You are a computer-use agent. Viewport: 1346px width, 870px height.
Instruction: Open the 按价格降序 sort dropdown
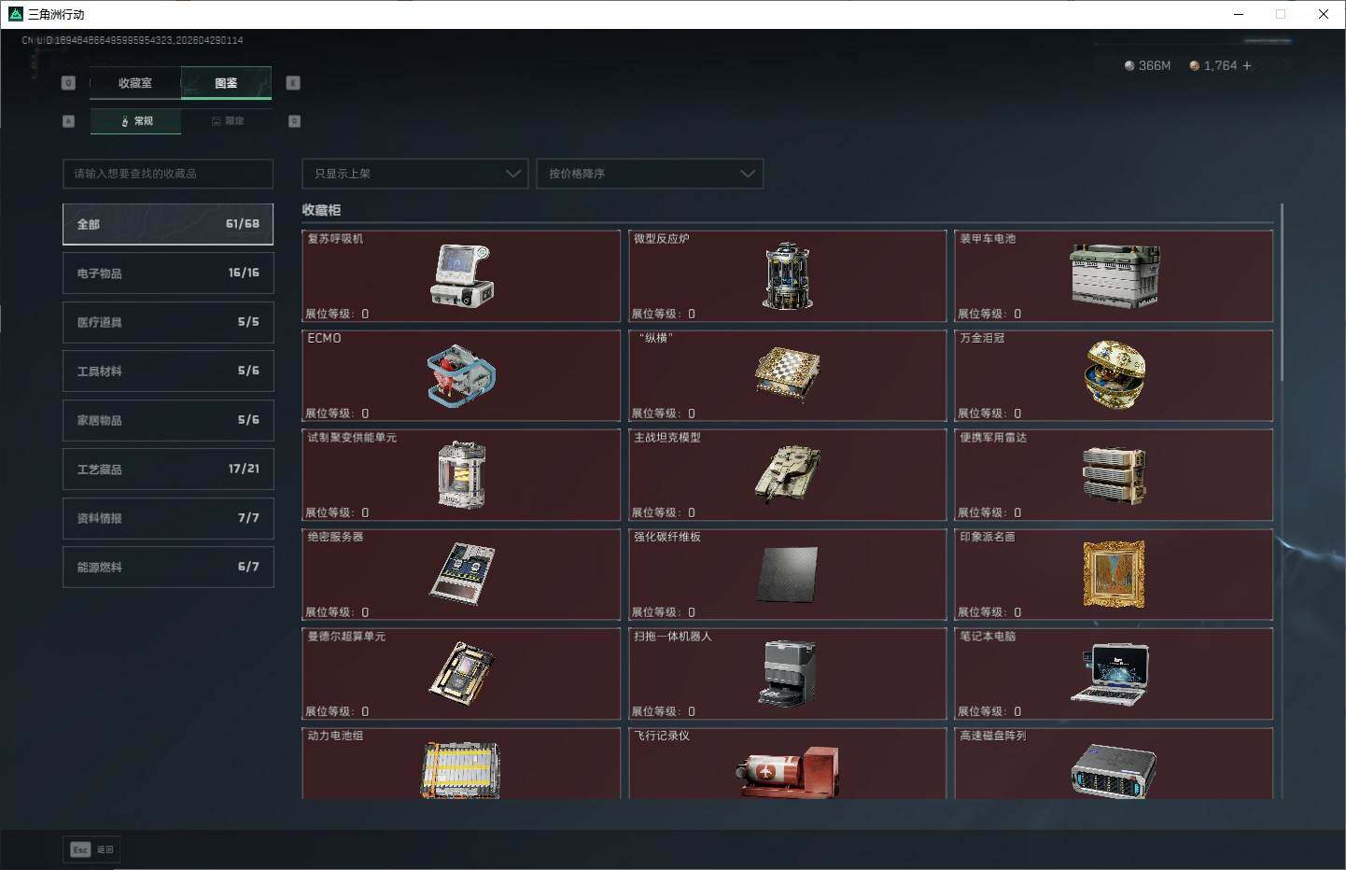tap(650, 174)
